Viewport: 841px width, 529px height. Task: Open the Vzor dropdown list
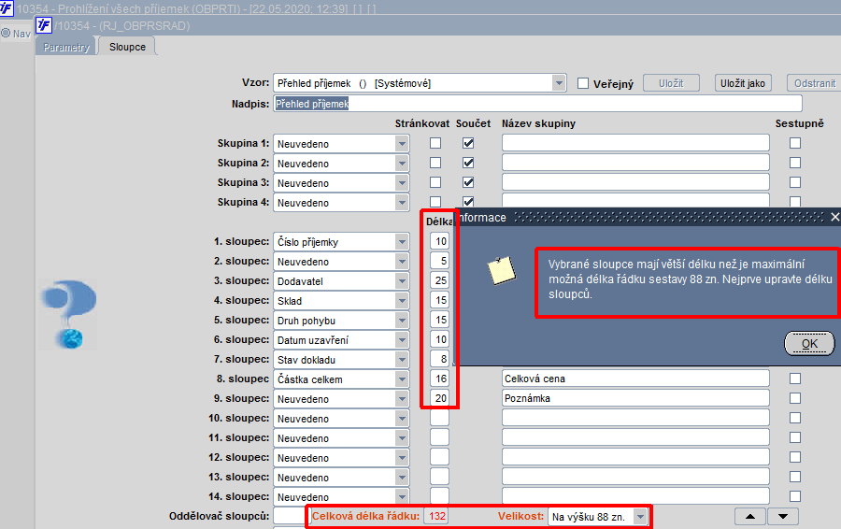559,83
